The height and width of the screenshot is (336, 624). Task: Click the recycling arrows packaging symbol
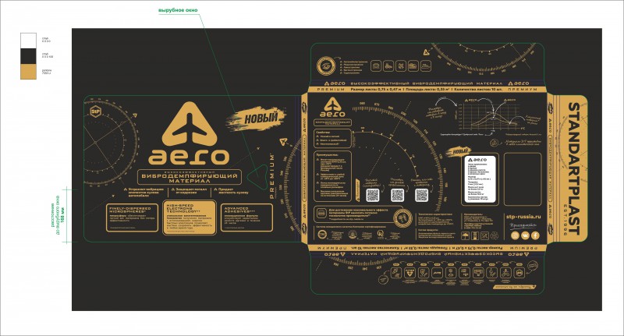click(x=494, y=236)
